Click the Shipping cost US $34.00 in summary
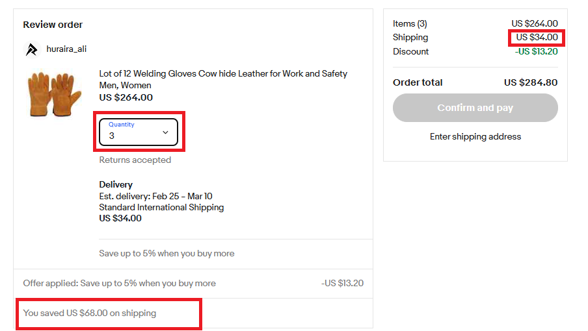 [537, 38]
